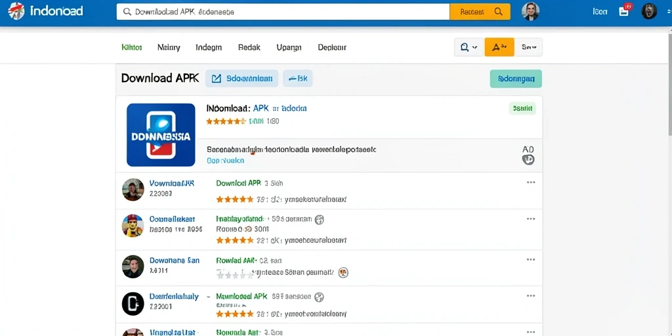The image size is (672, 336).
Task: Click the orange search button in the header
Action: pos(480,12)
